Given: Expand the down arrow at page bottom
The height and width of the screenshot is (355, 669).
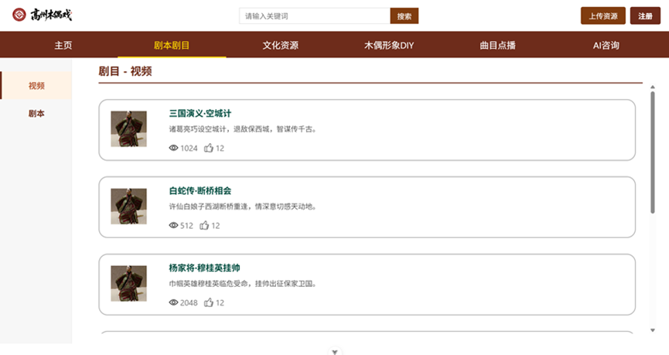Looking at the screenshot, I should pyautogui.click(x=335, y=352).
